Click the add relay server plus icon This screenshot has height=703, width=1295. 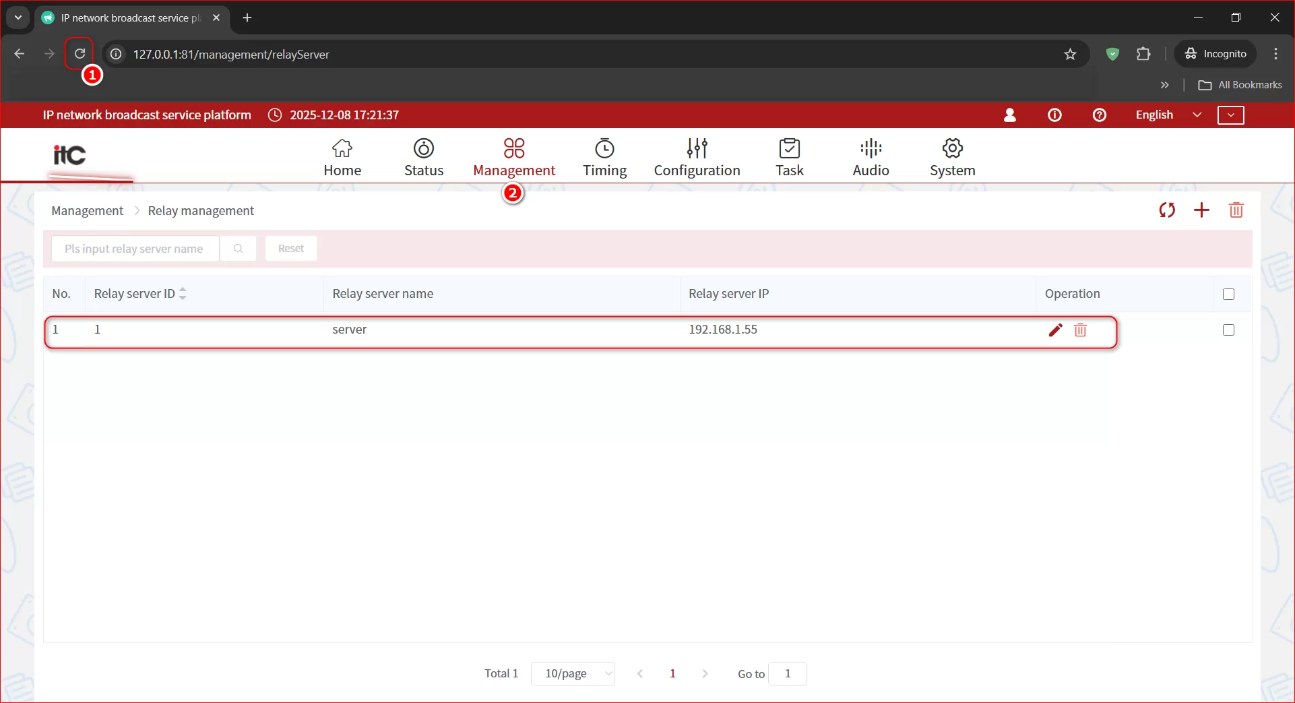click(x=1201, y=210)
